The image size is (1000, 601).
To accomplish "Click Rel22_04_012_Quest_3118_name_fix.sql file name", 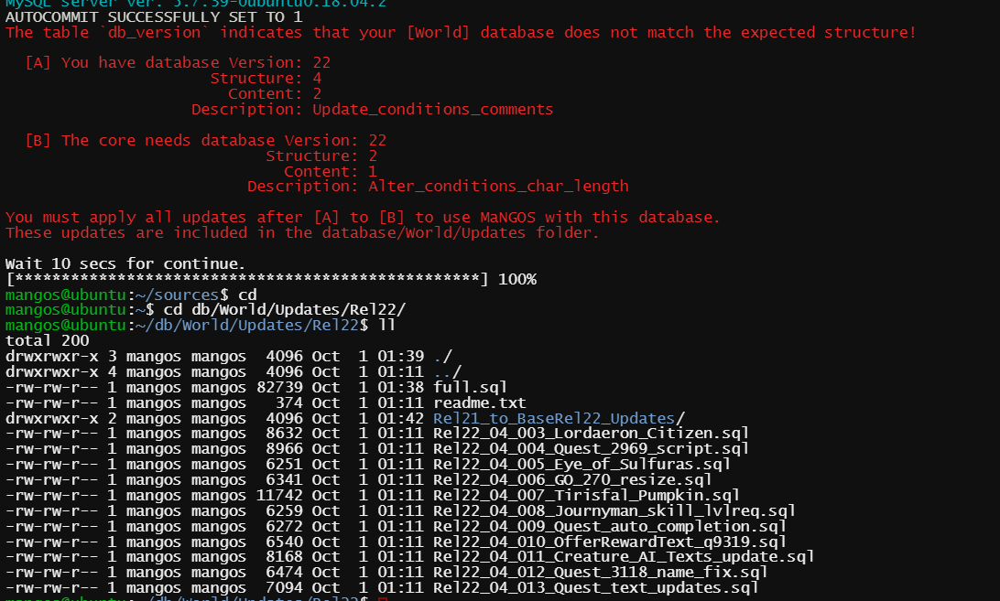I will tap(600, 573).
